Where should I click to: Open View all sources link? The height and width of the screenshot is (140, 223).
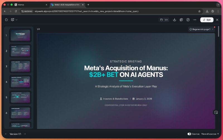[210, 134]
